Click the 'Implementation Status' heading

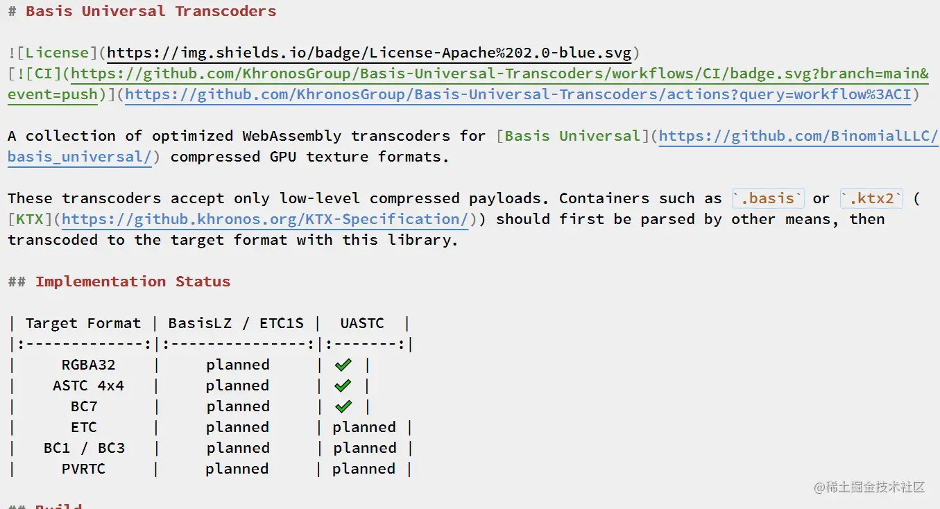133,282
